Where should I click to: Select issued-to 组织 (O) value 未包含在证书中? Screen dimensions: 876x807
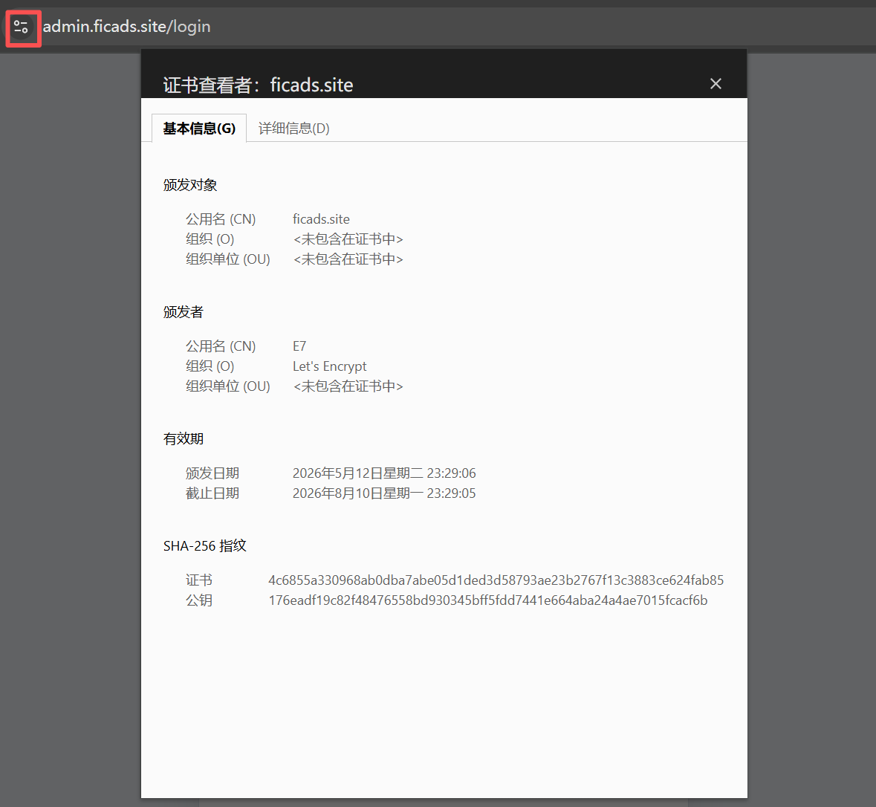(x=348, y=239)
